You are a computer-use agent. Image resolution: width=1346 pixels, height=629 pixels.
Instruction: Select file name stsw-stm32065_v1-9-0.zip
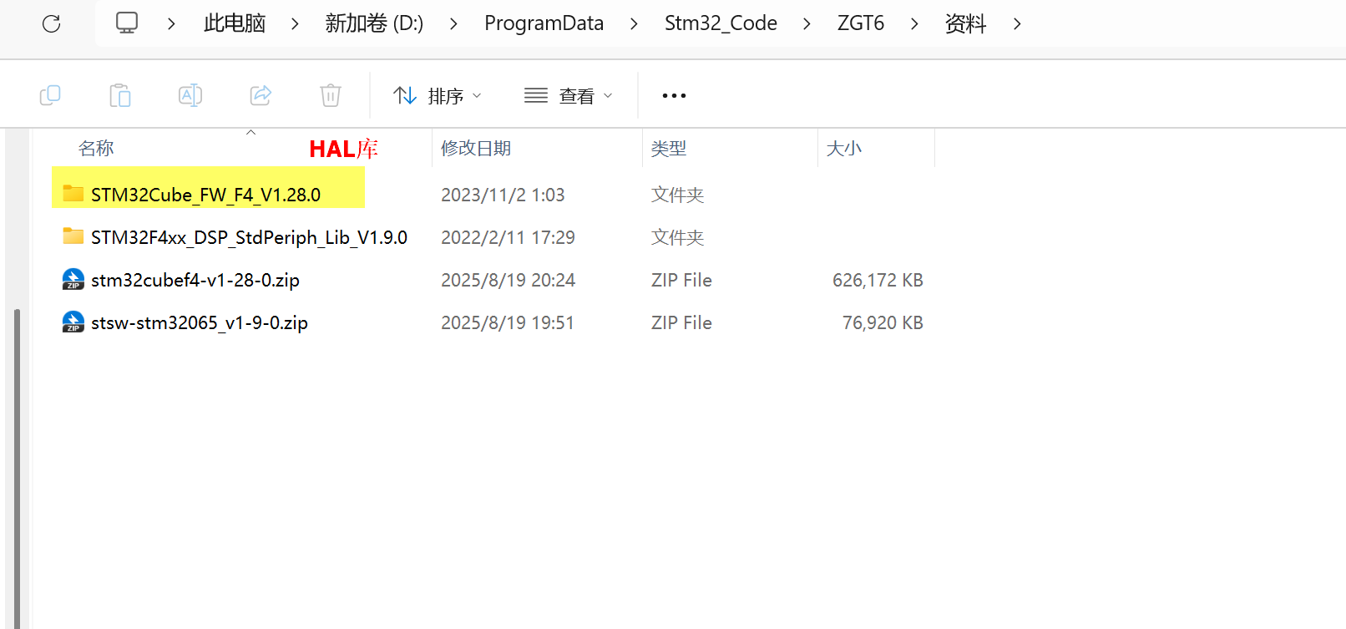coord(200,322)
